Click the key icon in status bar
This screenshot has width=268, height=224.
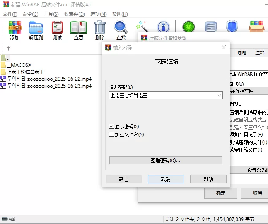point(12,219)
